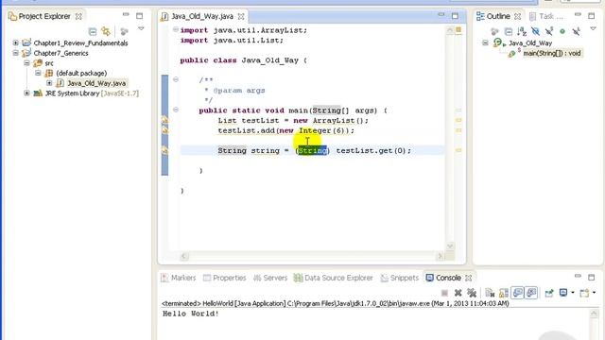Open Display Selected Console dropdown arrow
This screenshot has height=340, width=605.
573,293
